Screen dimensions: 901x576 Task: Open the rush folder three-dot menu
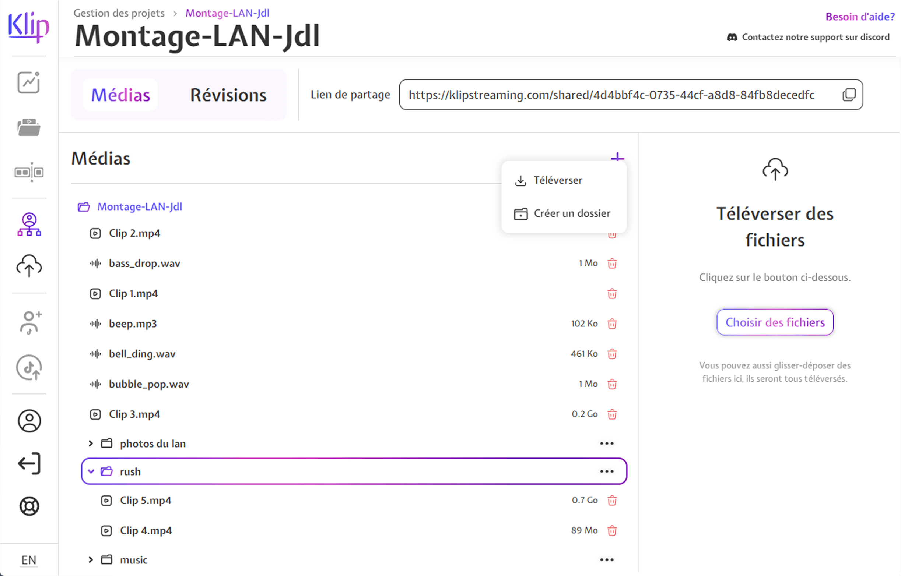(x=606, y=471)
